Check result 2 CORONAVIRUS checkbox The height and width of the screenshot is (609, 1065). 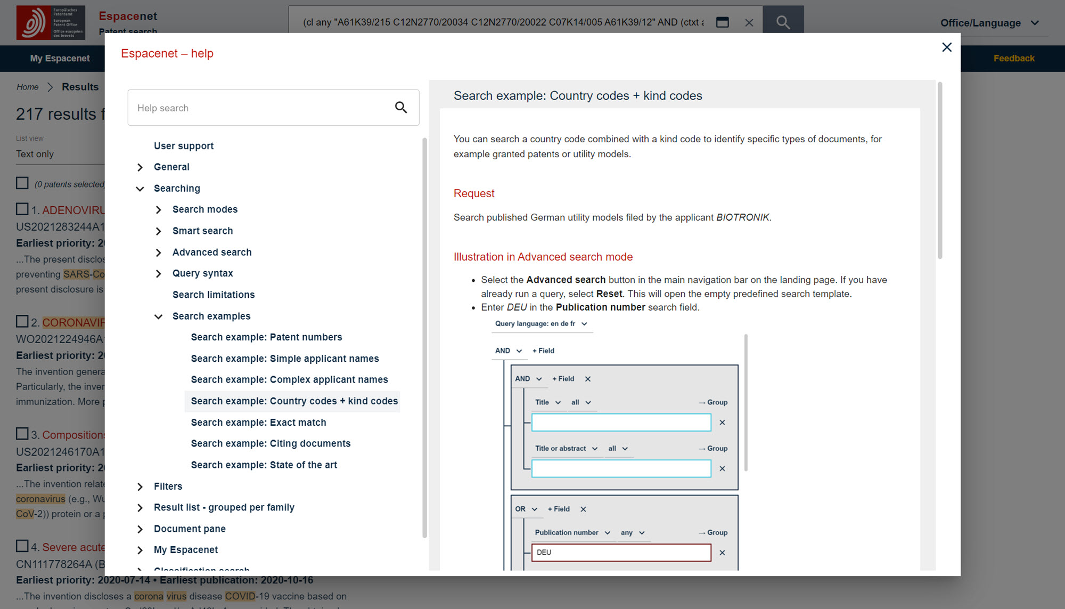(22, 321)
